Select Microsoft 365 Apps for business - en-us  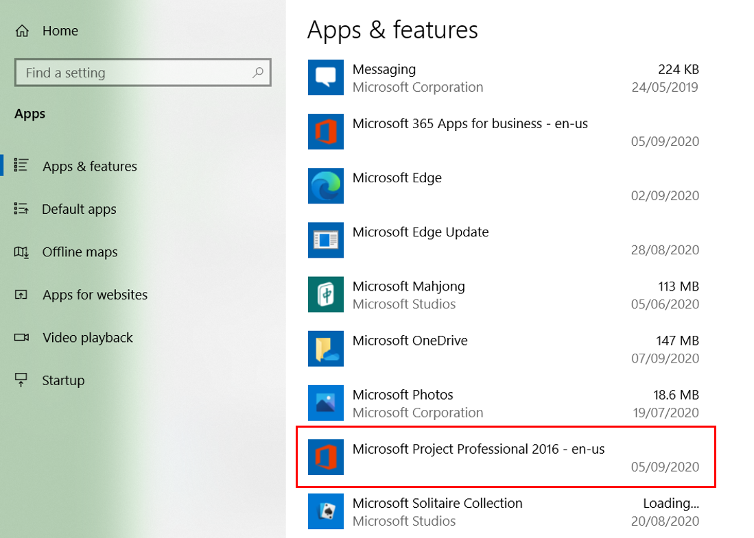tap(470, 124)
